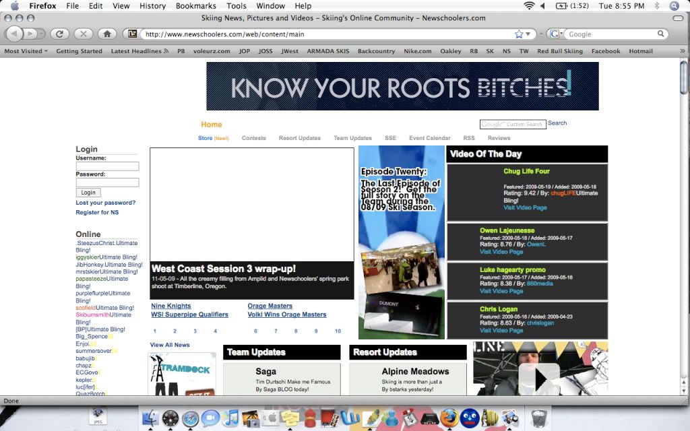Open Finder from the dock
The height and width of the screenshot is (431, 690).
[150, 418]
